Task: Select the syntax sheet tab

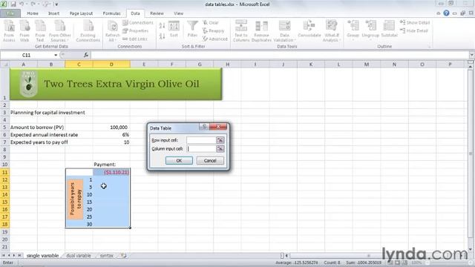Action: 106,256
